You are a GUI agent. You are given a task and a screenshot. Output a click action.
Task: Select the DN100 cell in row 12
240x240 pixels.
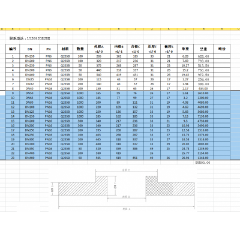click(30, 107)
